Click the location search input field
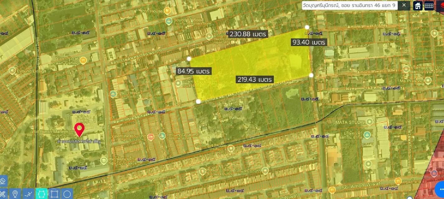444x199 pixels. coord(349,5)
